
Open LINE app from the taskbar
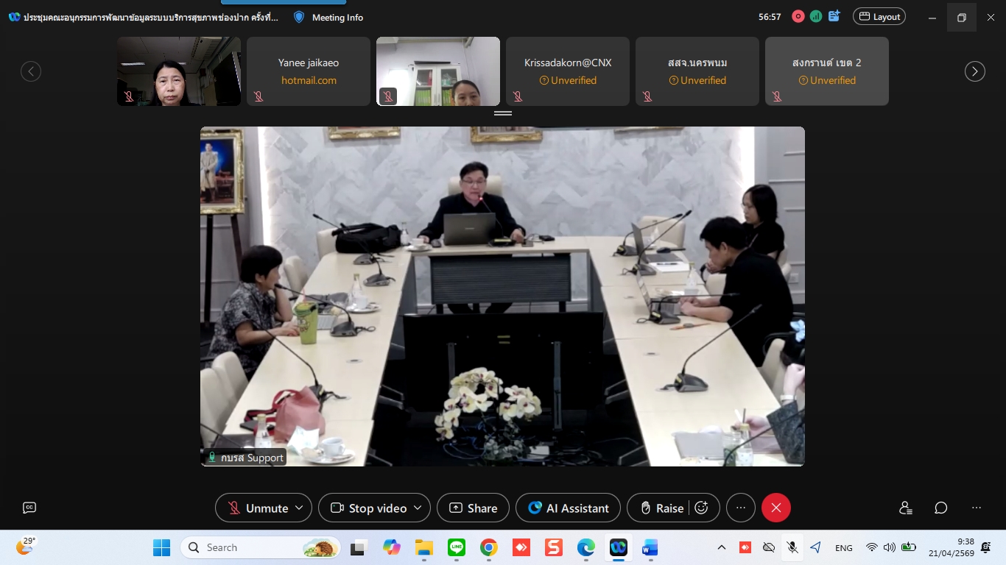coord(457,547)
